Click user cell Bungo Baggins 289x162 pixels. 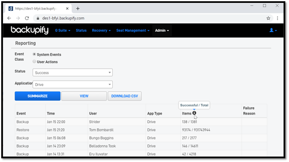coord(101,138)
